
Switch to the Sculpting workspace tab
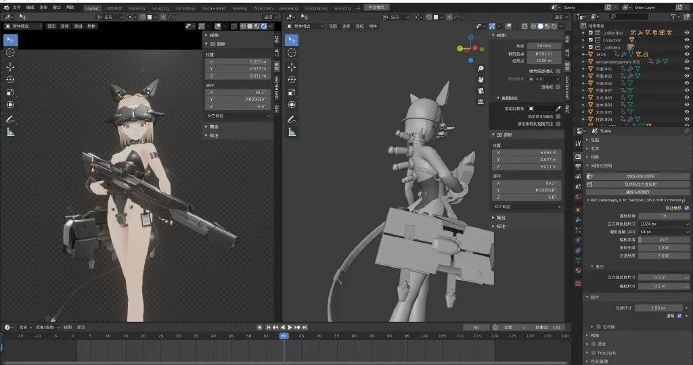[x=160, y=8]
